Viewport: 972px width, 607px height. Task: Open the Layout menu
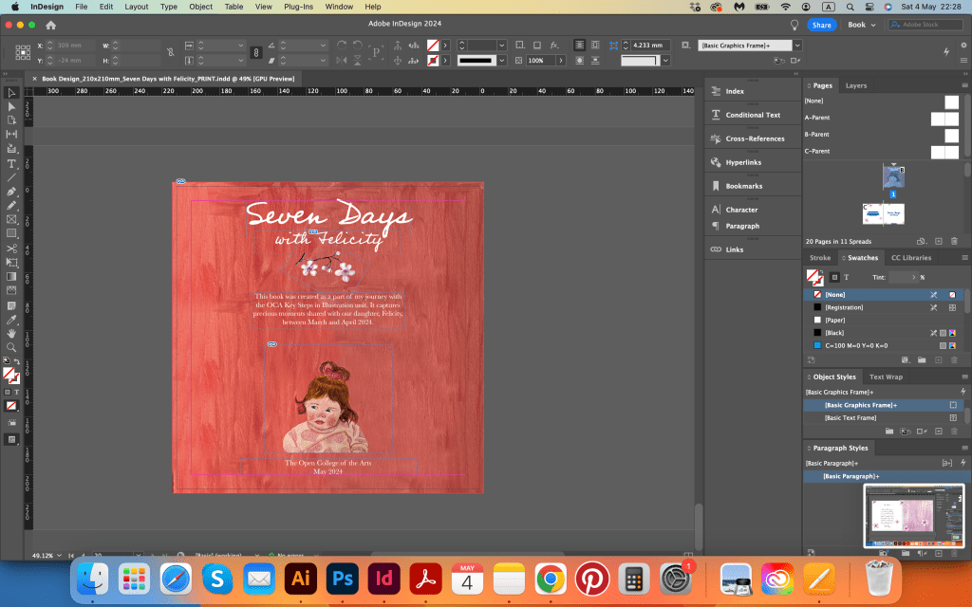point(137,7)
